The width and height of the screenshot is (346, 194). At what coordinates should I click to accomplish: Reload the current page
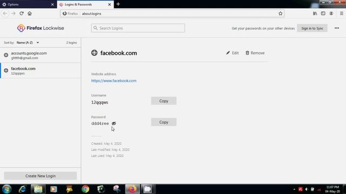[22, 13]
